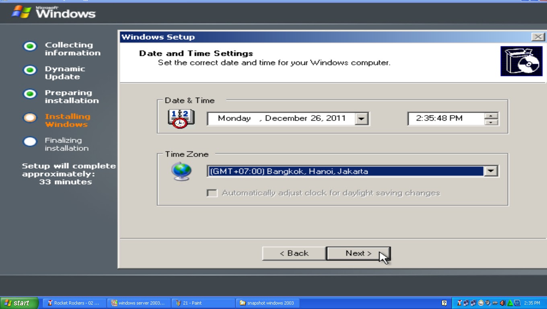The width and height of the screenshot is (547, 309).
Task: Click the blue chip tray icon
Action: tap(517, 303)
